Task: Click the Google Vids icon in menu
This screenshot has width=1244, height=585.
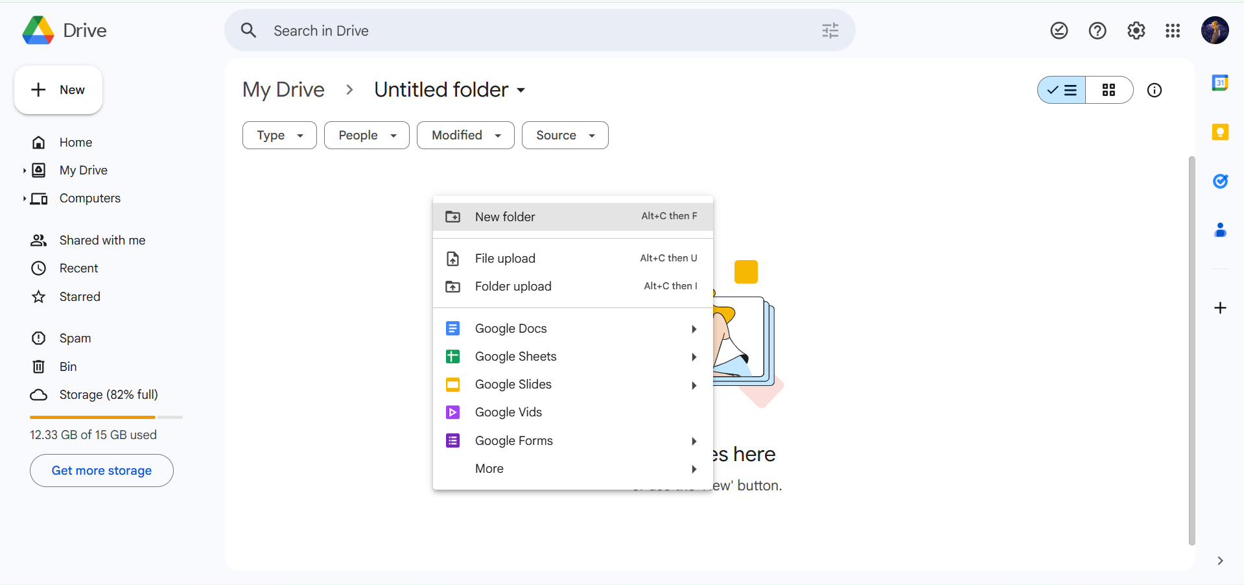Action: (452, 412)
